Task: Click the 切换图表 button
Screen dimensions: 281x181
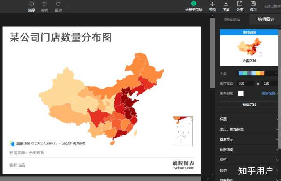Action: tap(249, 32)
